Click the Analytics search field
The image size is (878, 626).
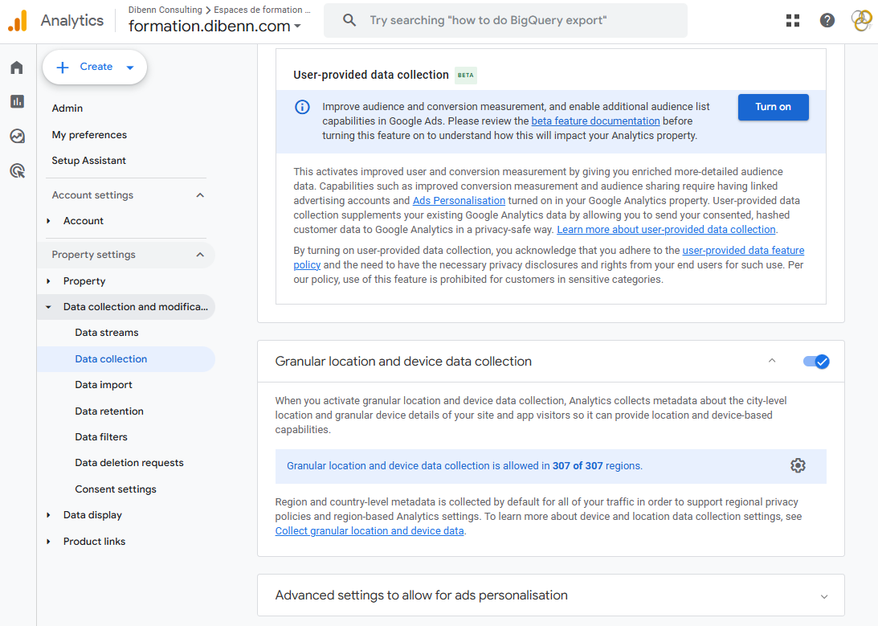[x=506, y=21]
